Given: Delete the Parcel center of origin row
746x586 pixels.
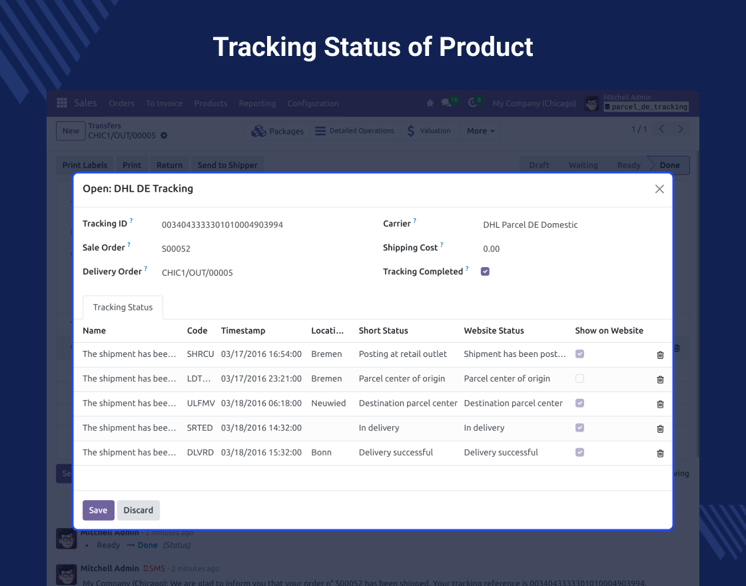Looking at the screenshot, I should tap(660, 380).
